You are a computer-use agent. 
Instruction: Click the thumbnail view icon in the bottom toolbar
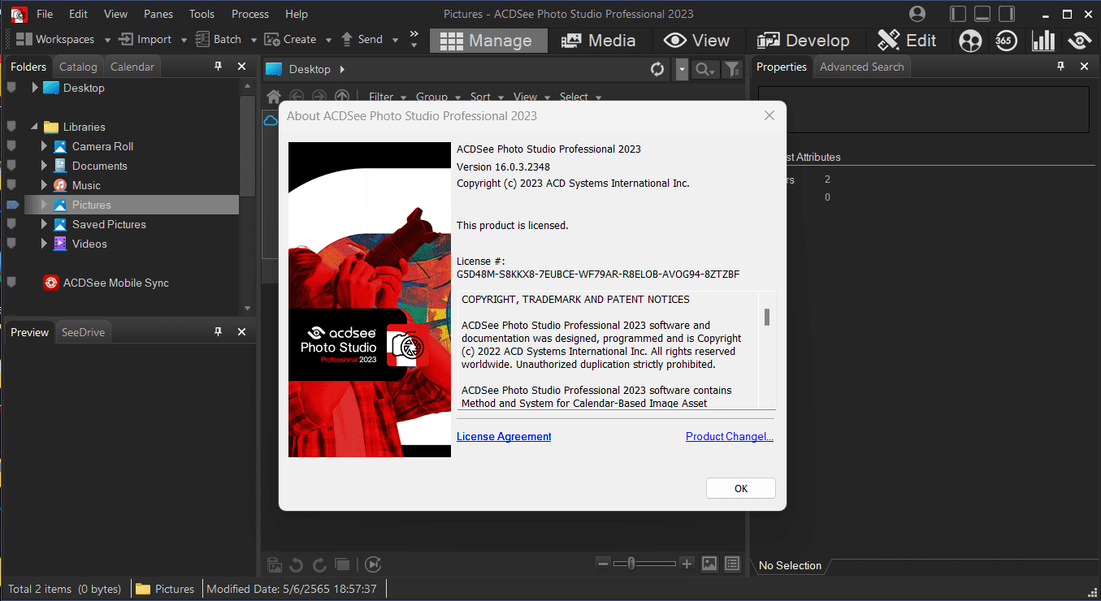pos(709,564)
